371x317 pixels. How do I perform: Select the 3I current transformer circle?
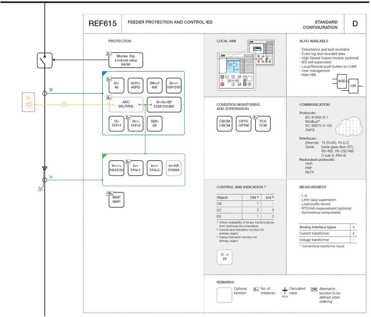pyautogui.click(x=45, y=93)
